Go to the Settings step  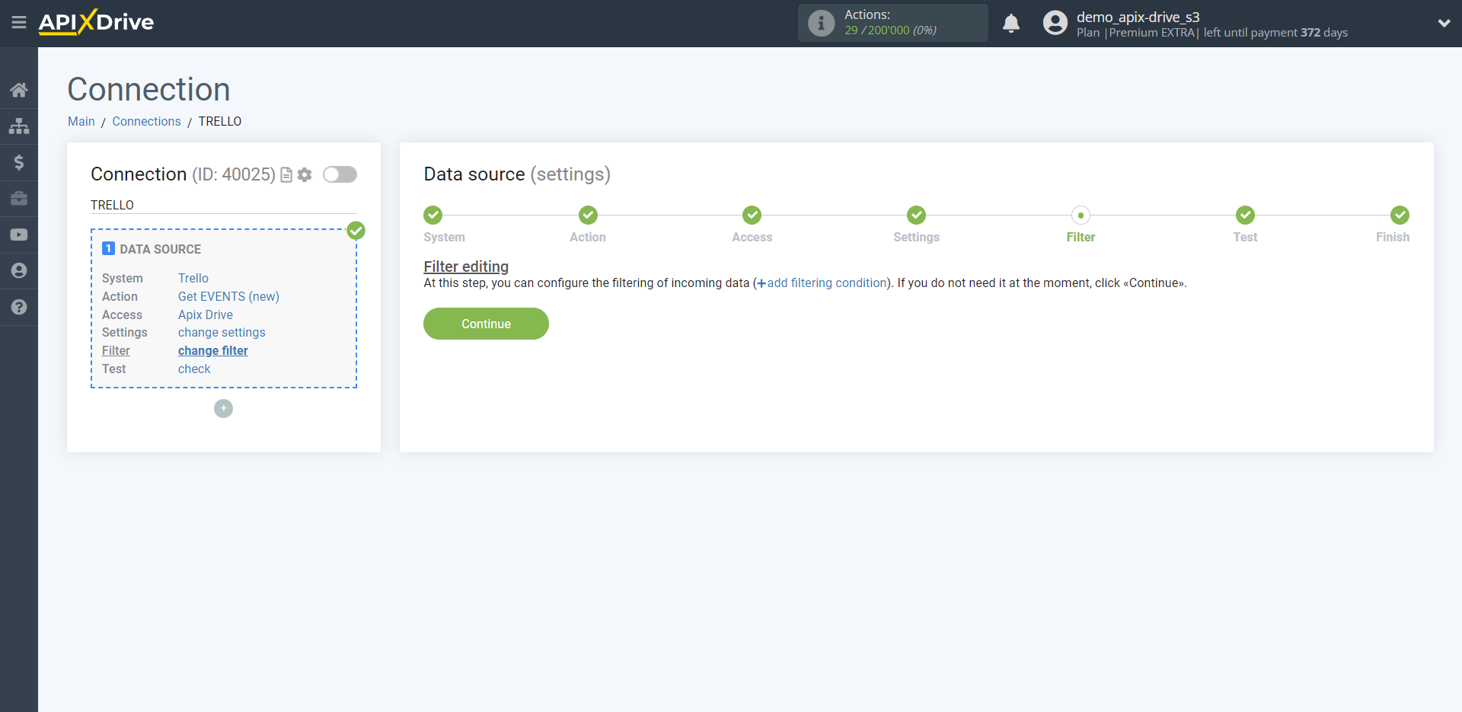(x=916, y=215)
